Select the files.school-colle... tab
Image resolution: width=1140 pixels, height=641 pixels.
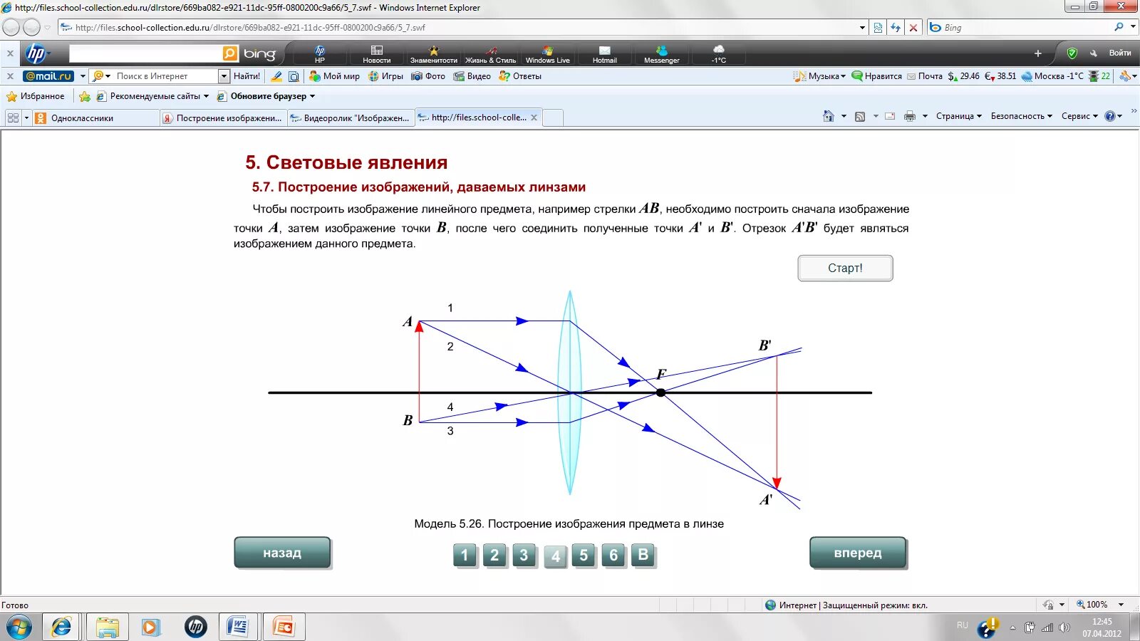click(478, 118)
